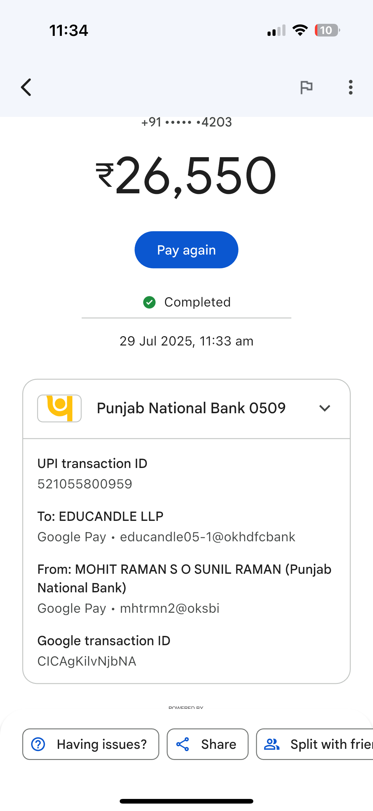The width and height of the screenshot is (373, 811).
Task: Open the three-dot more options menu
Action: (350, 87)
